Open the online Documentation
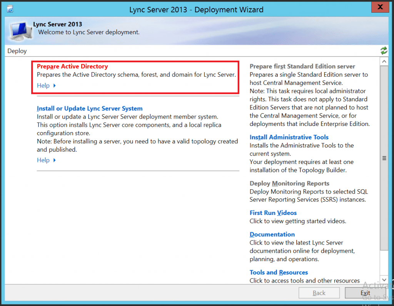Image resolution: width=394 pixels, height=306 pixels. (272, 234)
